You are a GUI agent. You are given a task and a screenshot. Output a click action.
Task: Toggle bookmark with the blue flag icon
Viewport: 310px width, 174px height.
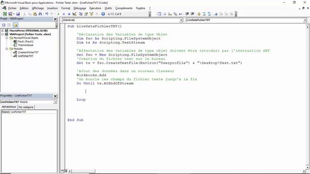click(216, 14)
